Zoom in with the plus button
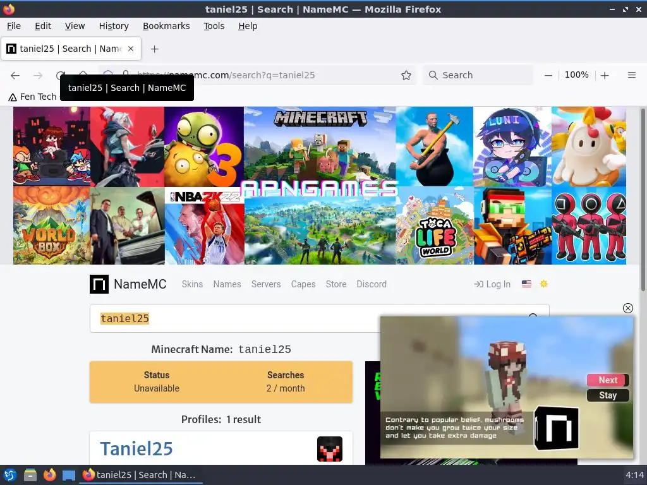 [x=605, y=75]
